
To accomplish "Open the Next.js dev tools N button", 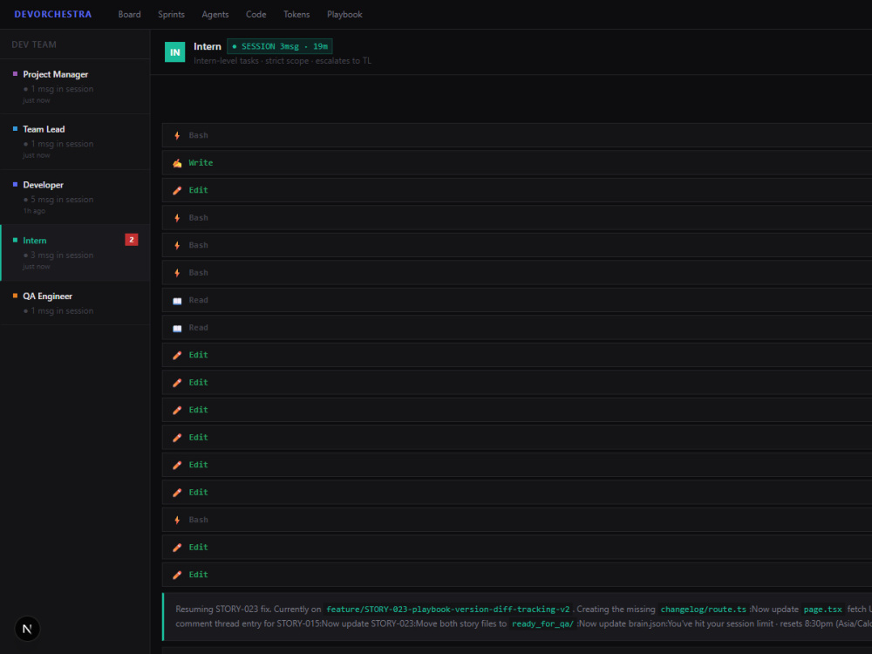I will coord(27,629).
